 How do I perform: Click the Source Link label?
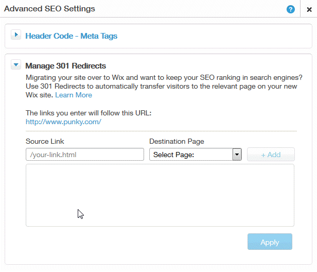click(45, 141)
